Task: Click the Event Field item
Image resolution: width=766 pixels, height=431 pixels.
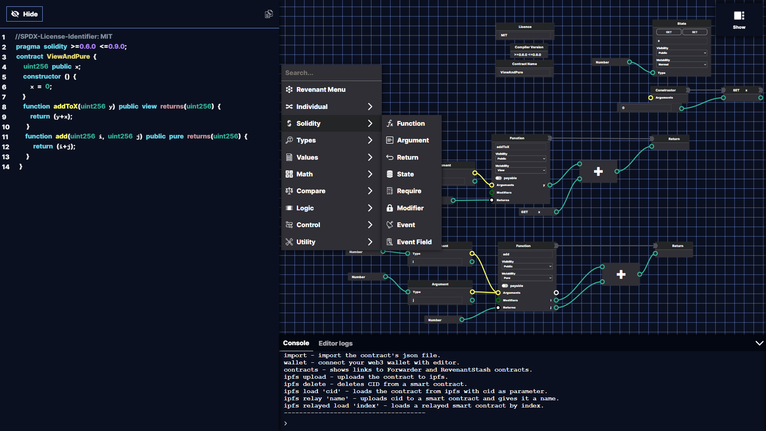Action: click(414, 242)
